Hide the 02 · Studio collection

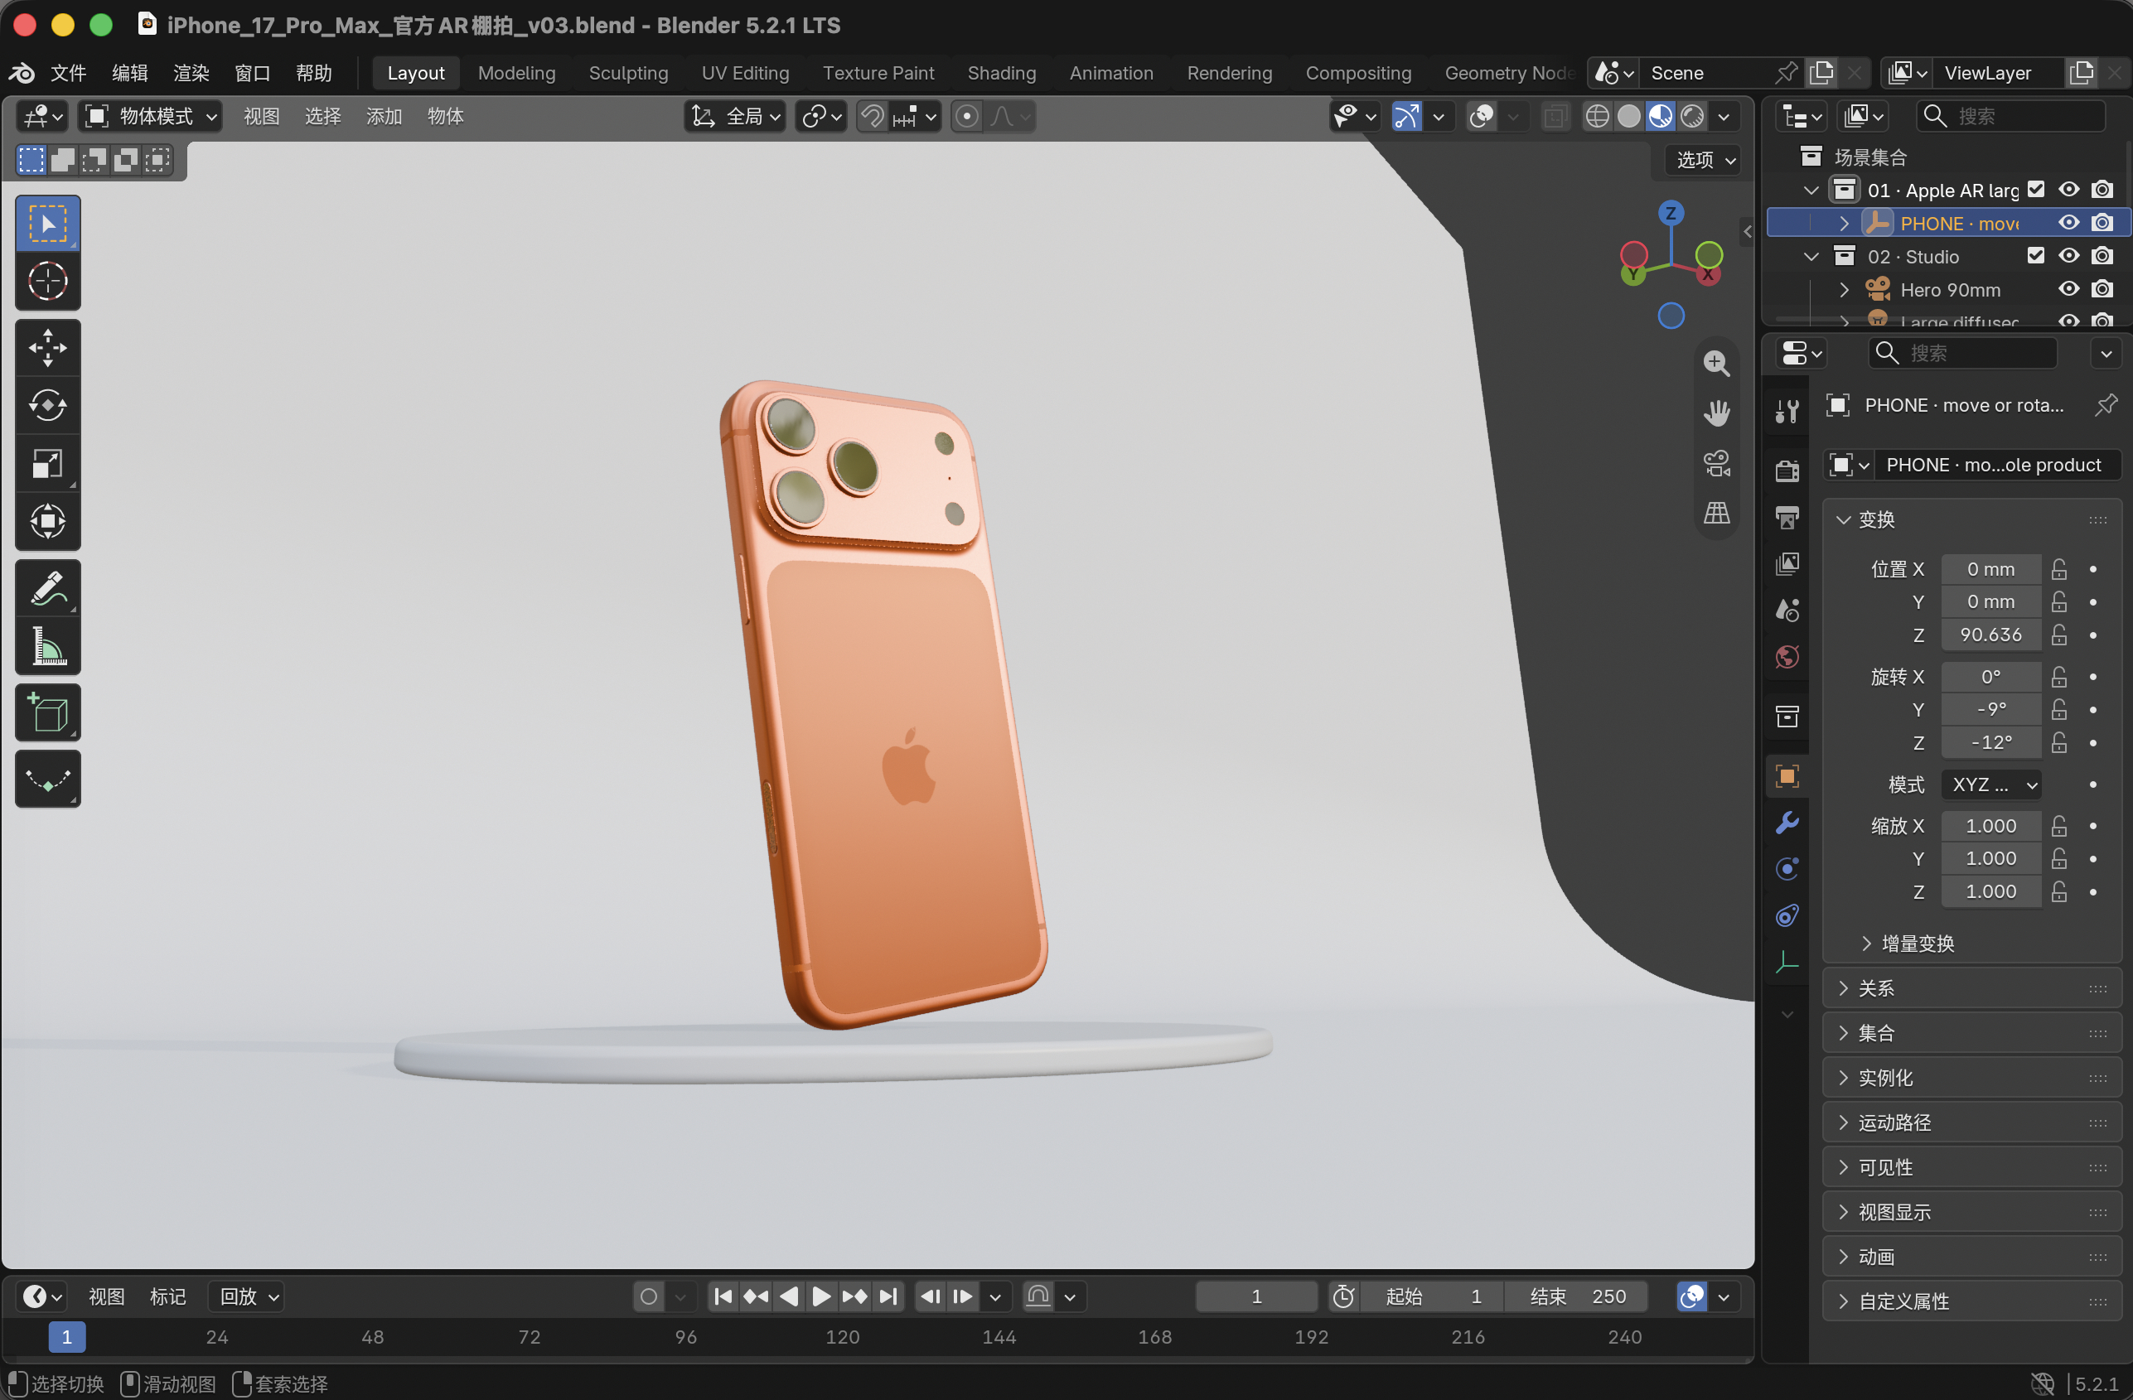(x=2068, y=256)
